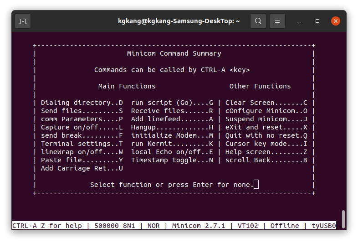The height and width of the screenshot is (243, 358).
Task: Open a new terminal tab
Action: (23, 21)
